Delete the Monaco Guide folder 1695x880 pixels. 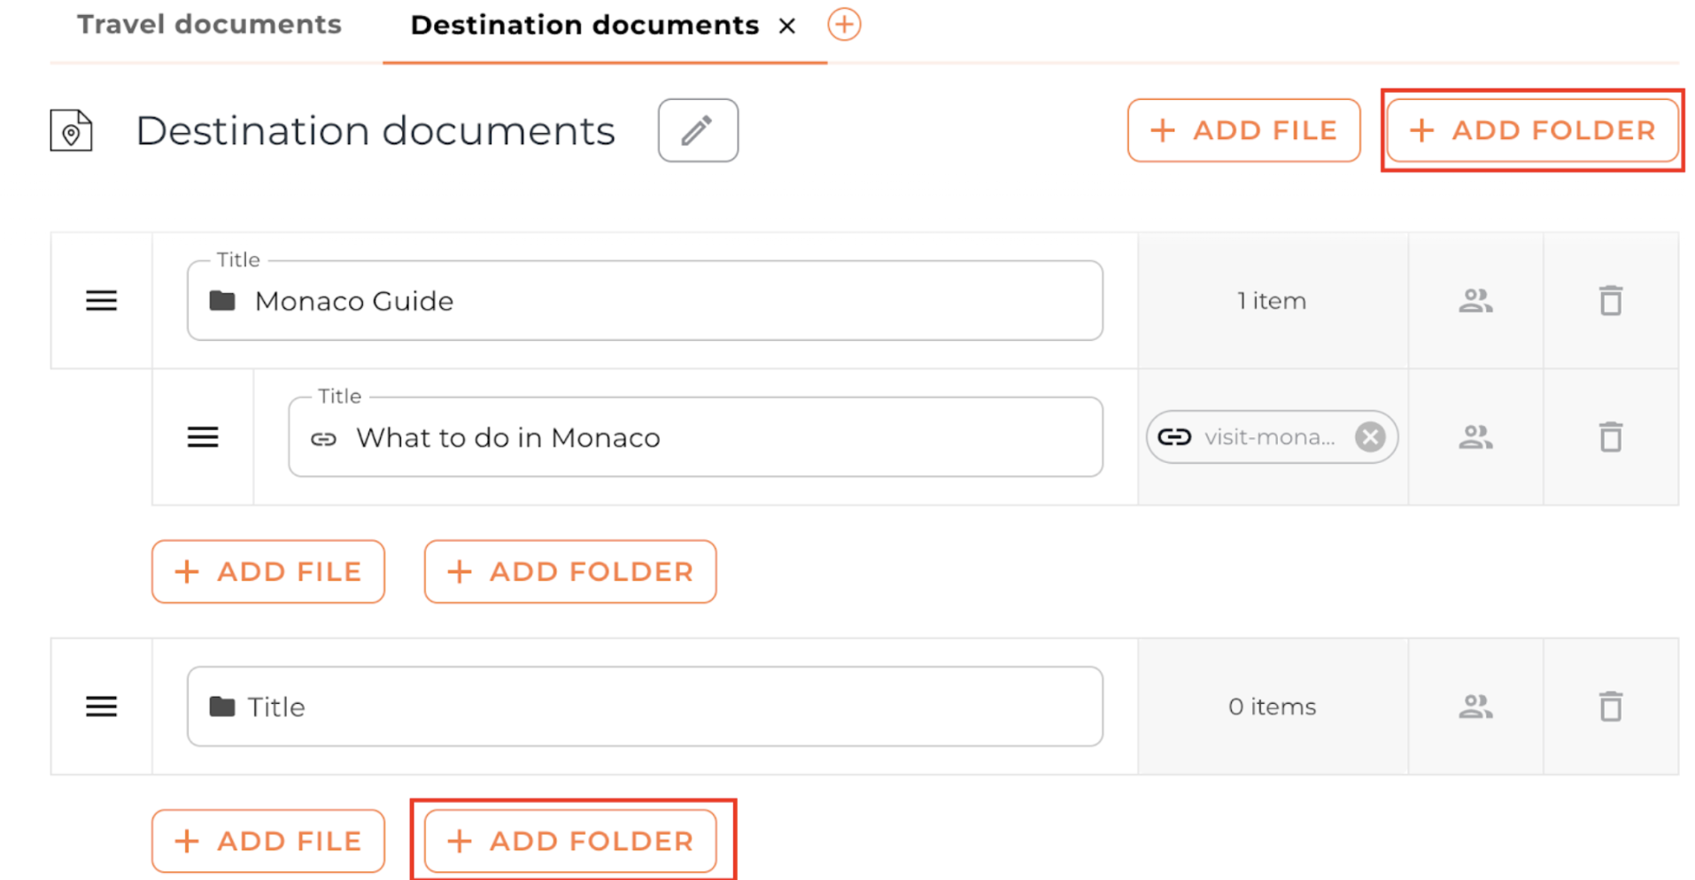click(1609, 301)
